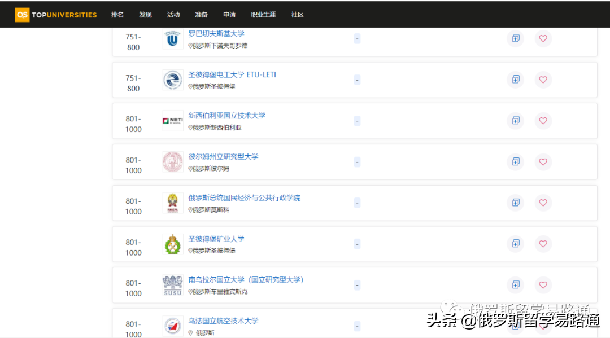
Task: Open 罗巴切夫斯基大学 link
Action: tap(216, 34)
